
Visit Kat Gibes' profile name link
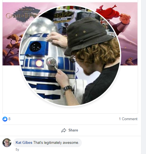click(x=24, y=143)
